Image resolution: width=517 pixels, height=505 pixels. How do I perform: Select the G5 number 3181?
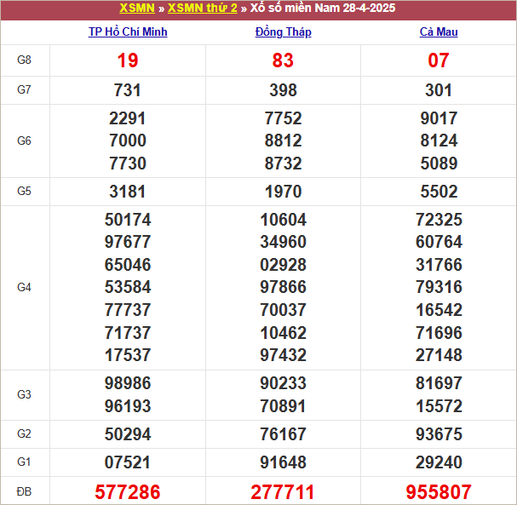coord(128,192)
